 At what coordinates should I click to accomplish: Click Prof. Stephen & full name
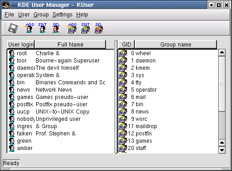[56, 134]
